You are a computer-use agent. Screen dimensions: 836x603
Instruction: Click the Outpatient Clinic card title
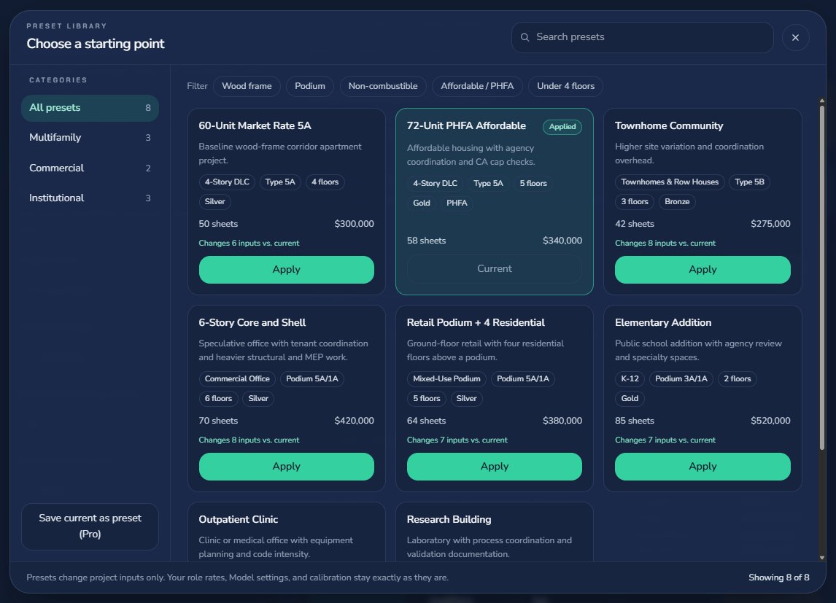pos(239,519)
